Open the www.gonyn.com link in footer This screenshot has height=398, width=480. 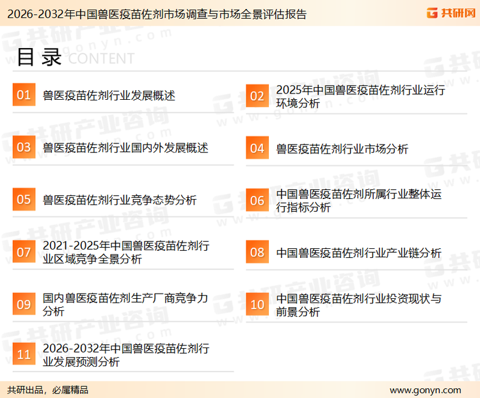pos(426,390)
